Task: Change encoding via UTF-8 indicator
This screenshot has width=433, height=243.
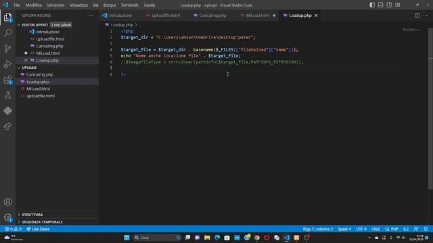Action: (361, 230)
